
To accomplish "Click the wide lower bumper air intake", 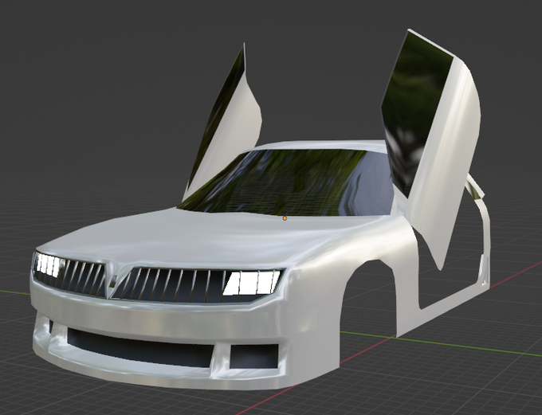I will tap(140, 348).
